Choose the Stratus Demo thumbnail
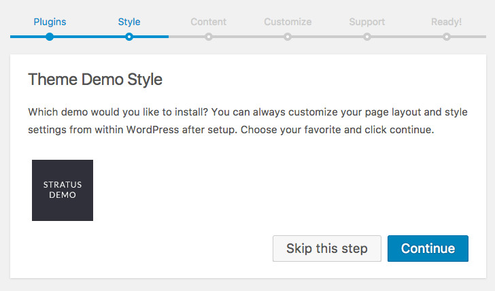This screenshot has height=291, width=495. coord(63,190)
